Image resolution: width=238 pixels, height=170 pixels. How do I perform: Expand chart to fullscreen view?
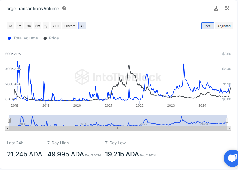(x=227, y=8)
